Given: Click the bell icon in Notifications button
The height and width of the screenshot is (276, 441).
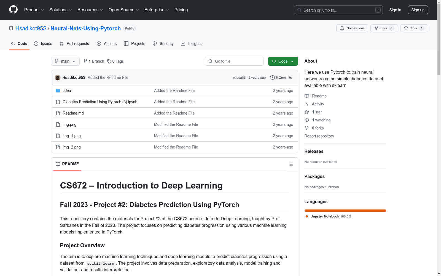Looking at the screenshot, I should 342,28.
